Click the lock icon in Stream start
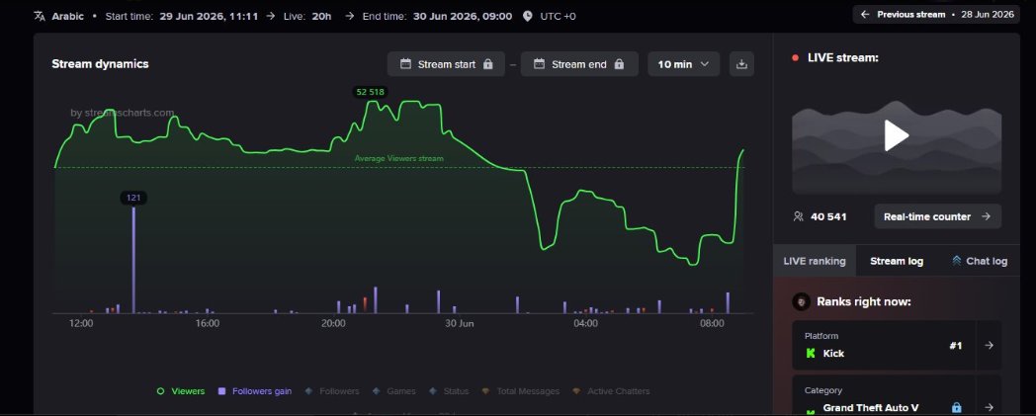The height and width of the screenshot is (416, 1036). point(488,64)
